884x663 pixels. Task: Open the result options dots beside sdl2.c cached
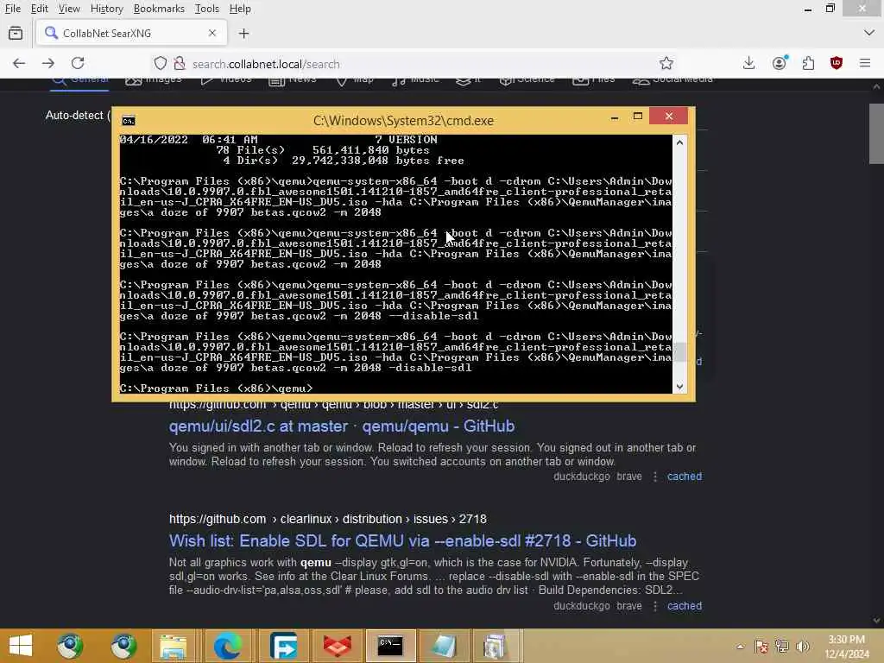(x=655, y=477)
